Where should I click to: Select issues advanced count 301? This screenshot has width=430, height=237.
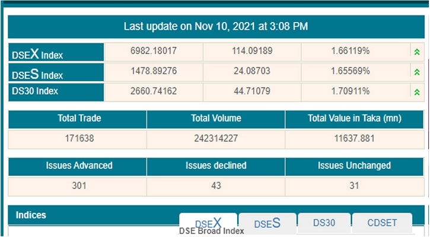point(79,186)
